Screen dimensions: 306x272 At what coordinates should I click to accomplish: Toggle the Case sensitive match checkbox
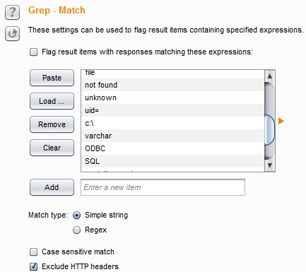[x=33, y=252]
